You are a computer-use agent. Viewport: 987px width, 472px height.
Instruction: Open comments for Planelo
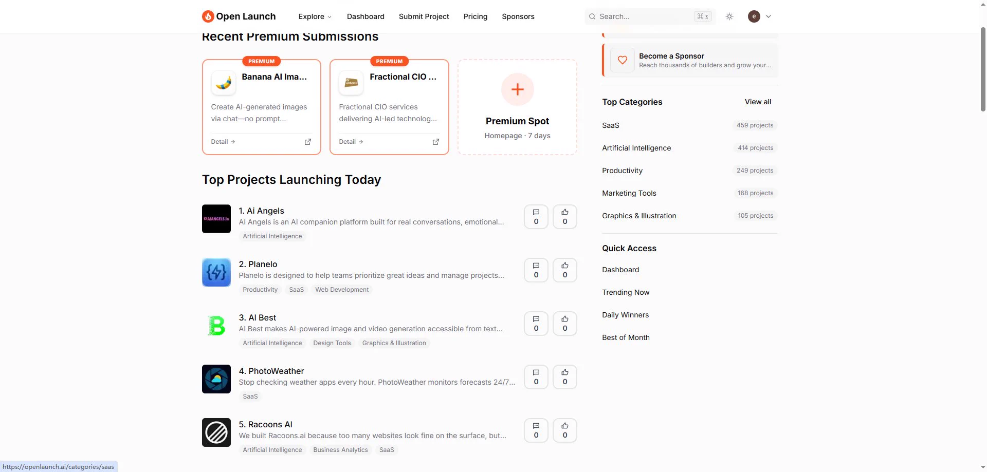pyautogui.click(x=536, y=270)
